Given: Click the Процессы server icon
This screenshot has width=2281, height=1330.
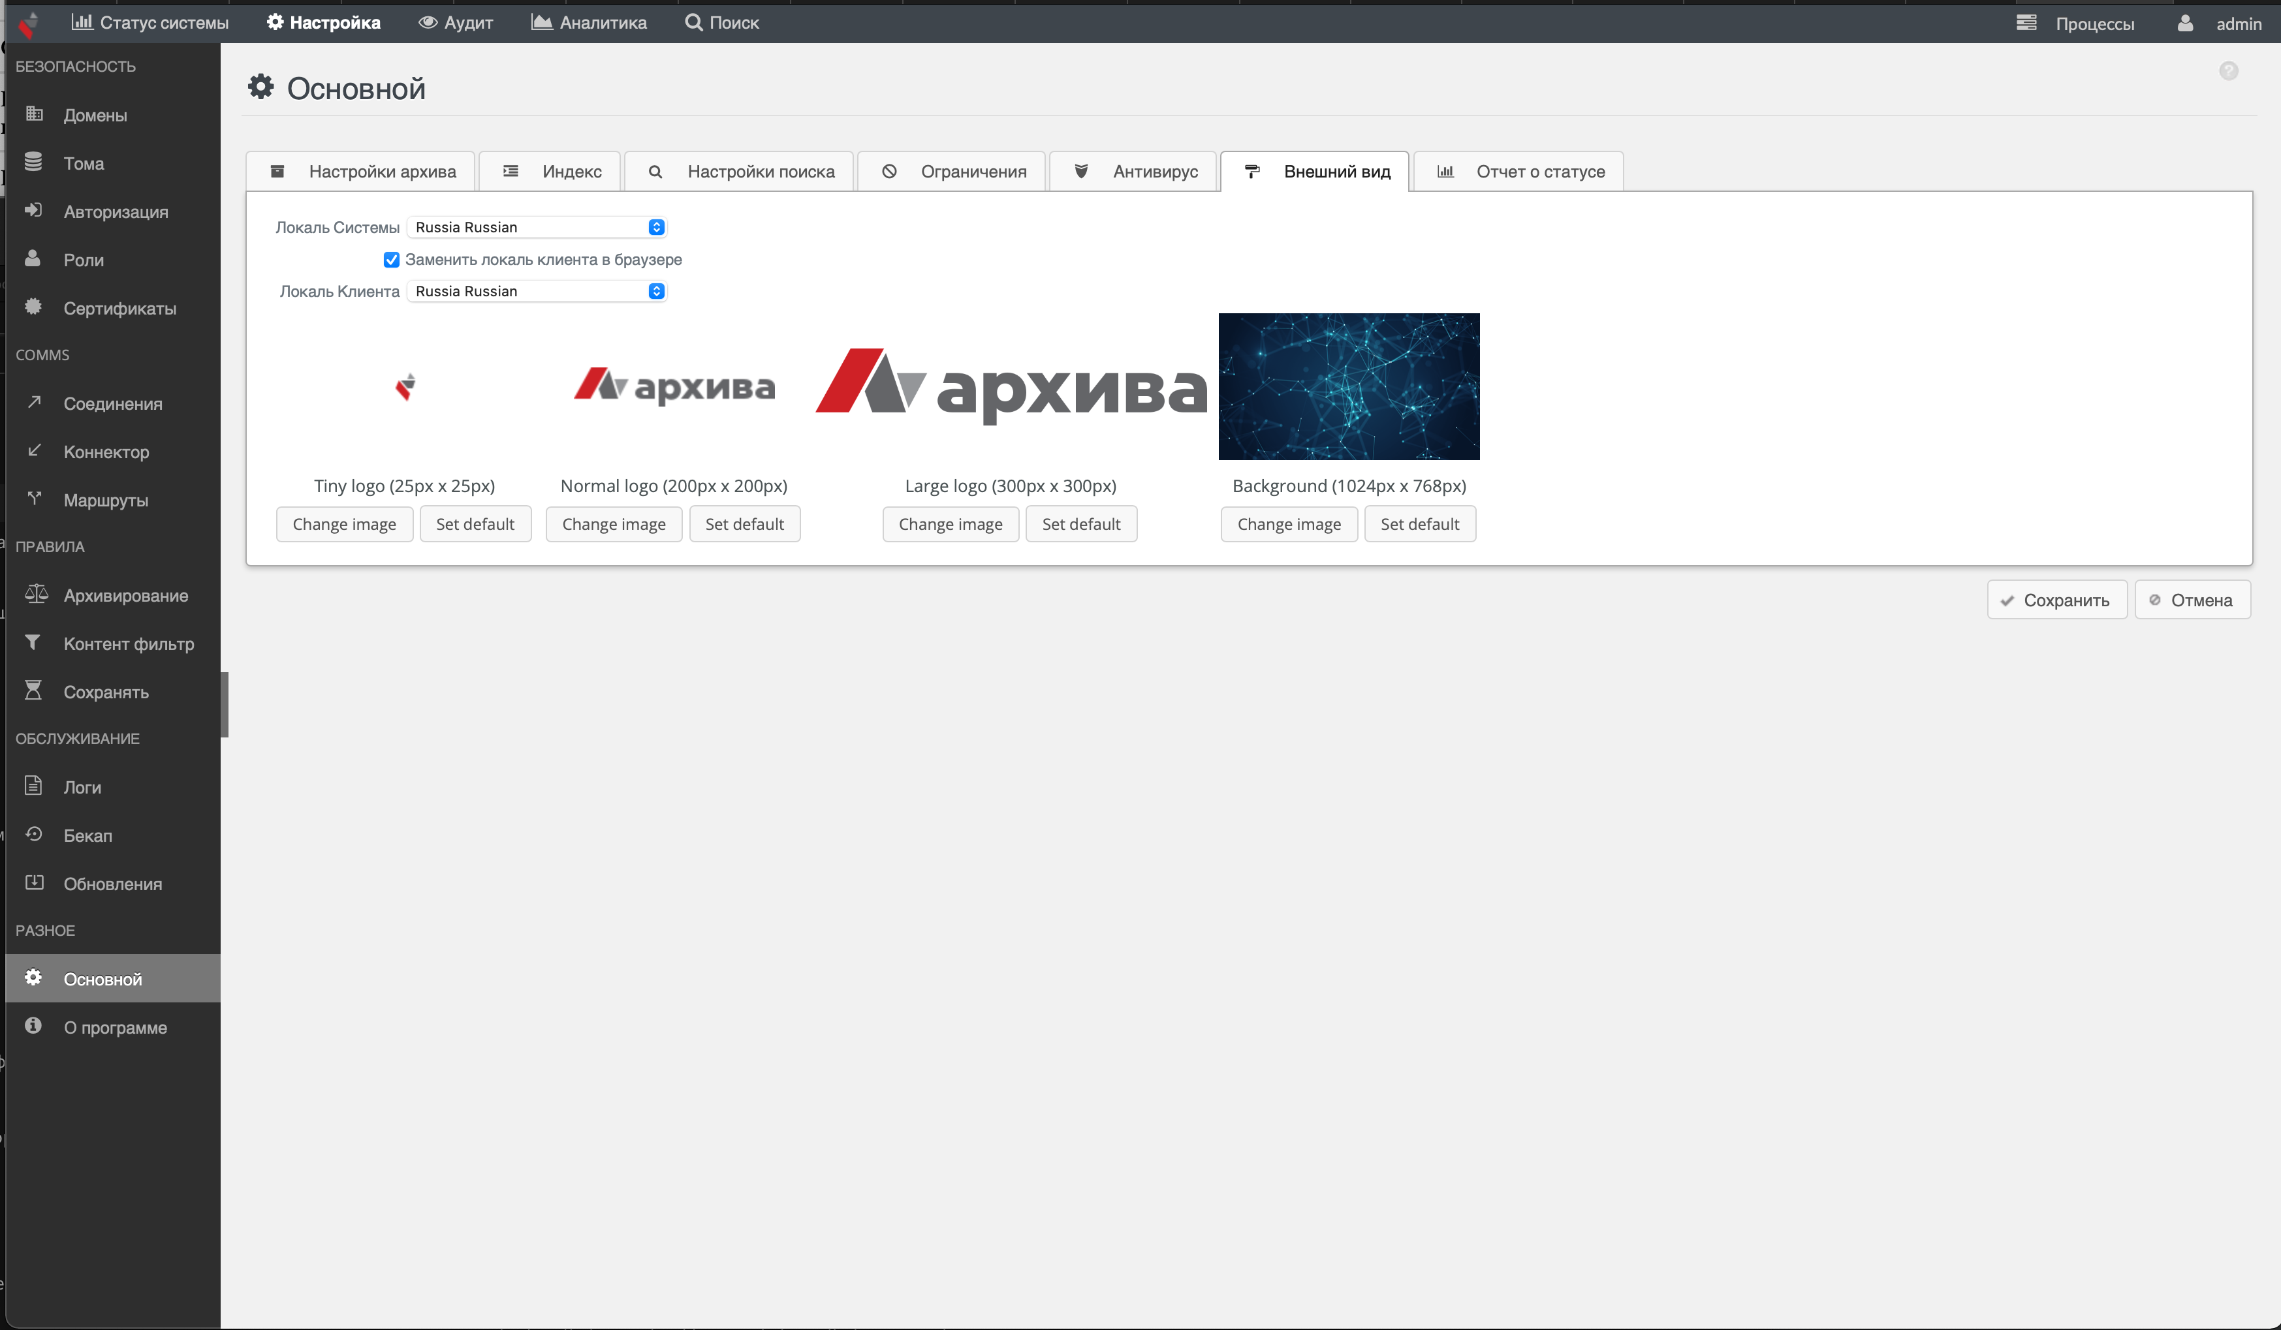Looking at the screenshot, I should 2026,23.
